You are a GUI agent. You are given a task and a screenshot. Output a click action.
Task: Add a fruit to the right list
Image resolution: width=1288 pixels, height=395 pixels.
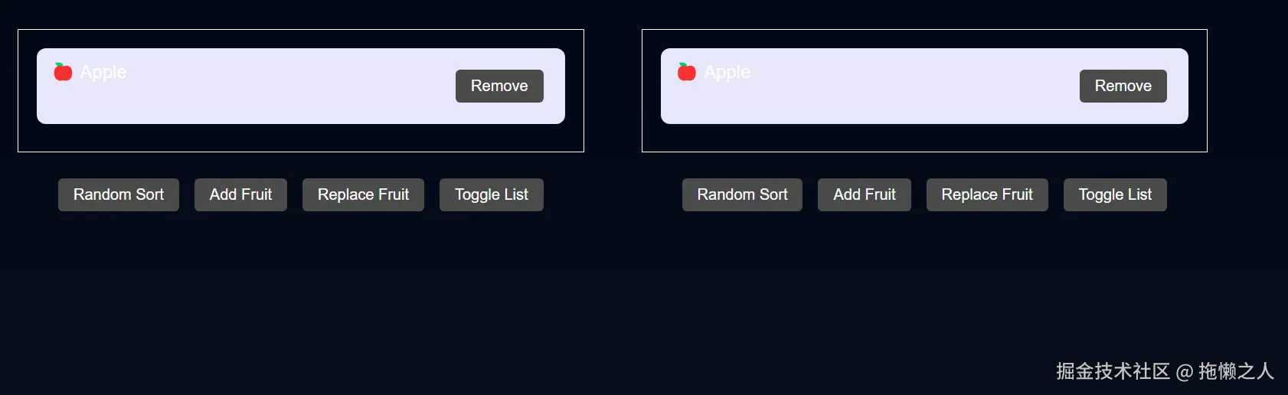click(x=864, y=194)
